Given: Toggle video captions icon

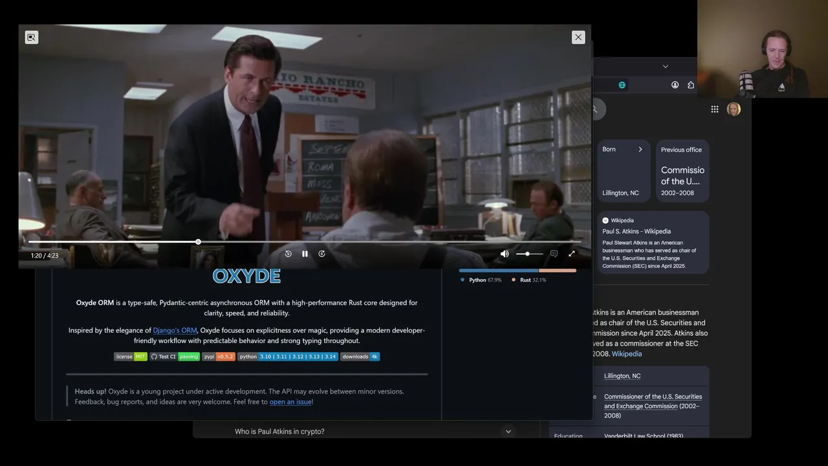Looking at the screenshot, I should (x=554, y=254).
